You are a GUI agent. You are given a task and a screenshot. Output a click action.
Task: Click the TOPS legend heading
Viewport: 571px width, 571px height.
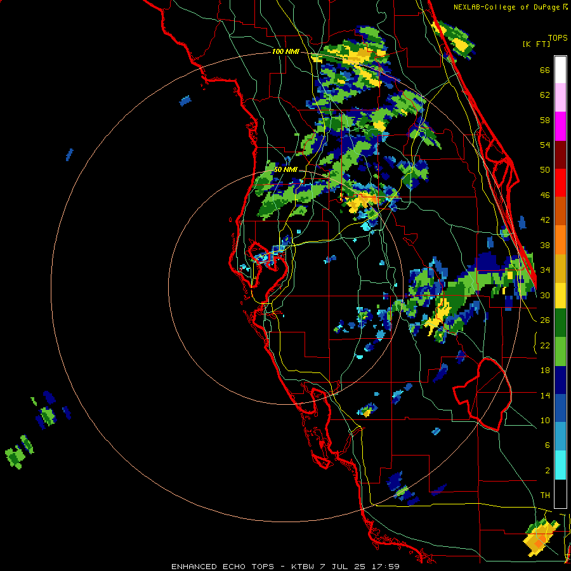(558, 38)
